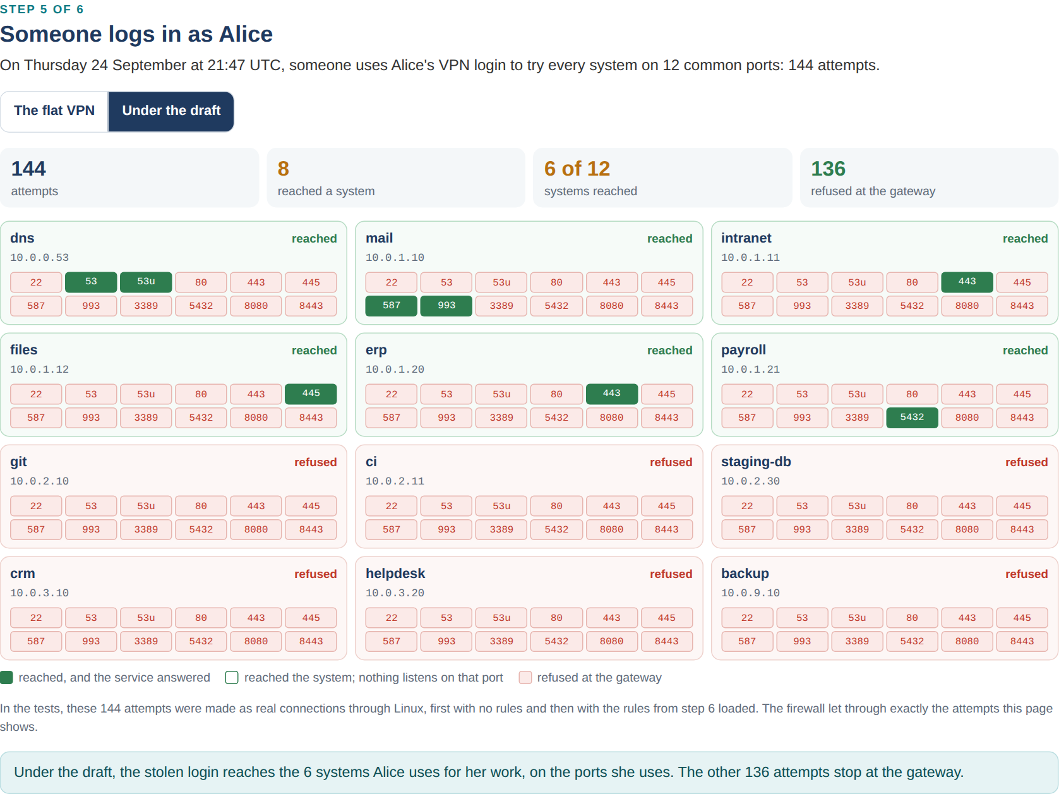This screenshot has width=1059, height=794.
Task: Click the 8 reached a system stat
Action: (x=396, y=177)
